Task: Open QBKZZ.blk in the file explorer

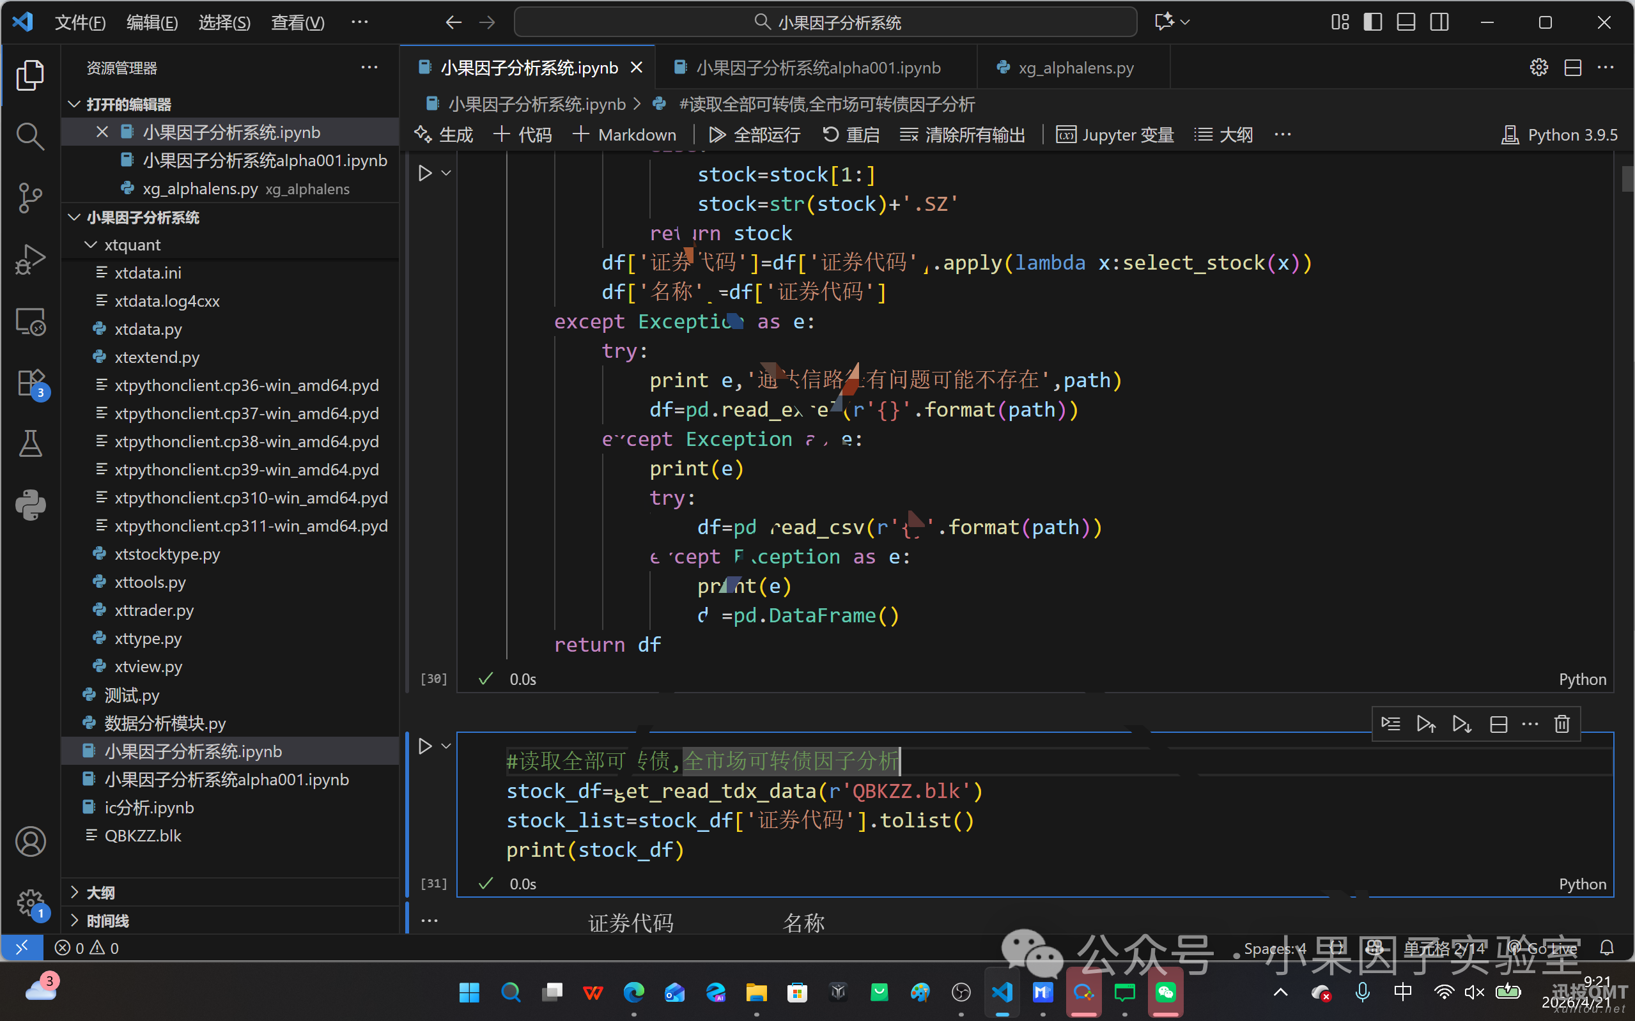Action: pos(143,836)
